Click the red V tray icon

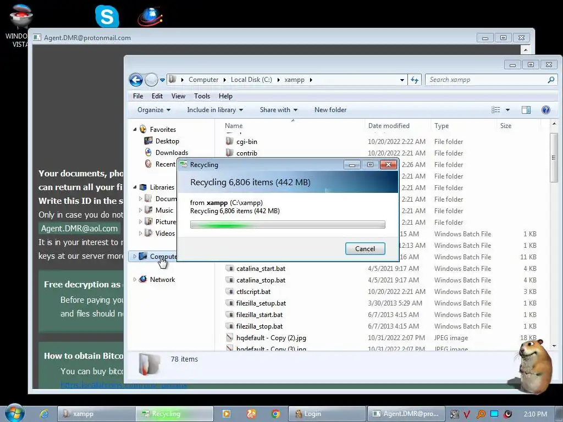pos(467,414)
